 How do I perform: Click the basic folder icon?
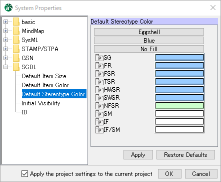(16, 22)
